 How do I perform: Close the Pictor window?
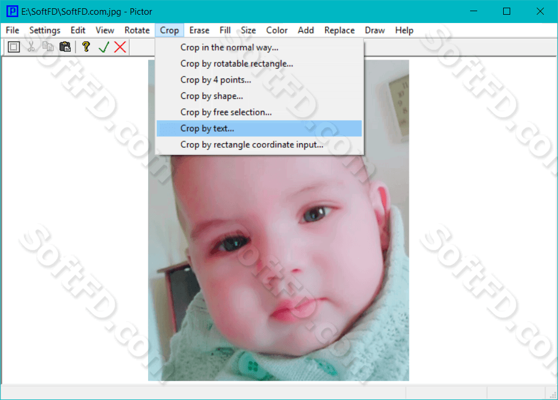coord(540,11)
